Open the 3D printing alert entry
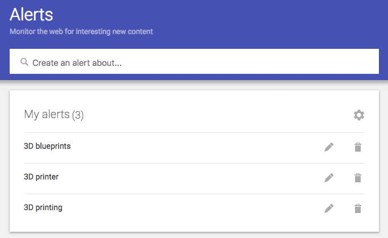The height and width of the screenshot is (238, 388). point(43,207)
